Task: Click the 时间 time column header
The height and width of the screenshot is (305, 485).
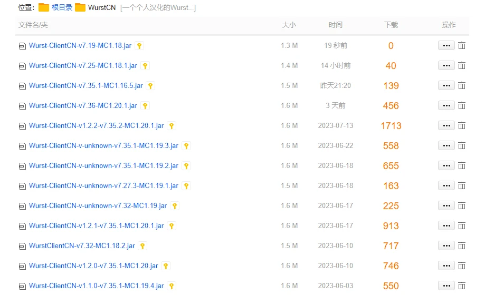Action: tap(336, 25)
